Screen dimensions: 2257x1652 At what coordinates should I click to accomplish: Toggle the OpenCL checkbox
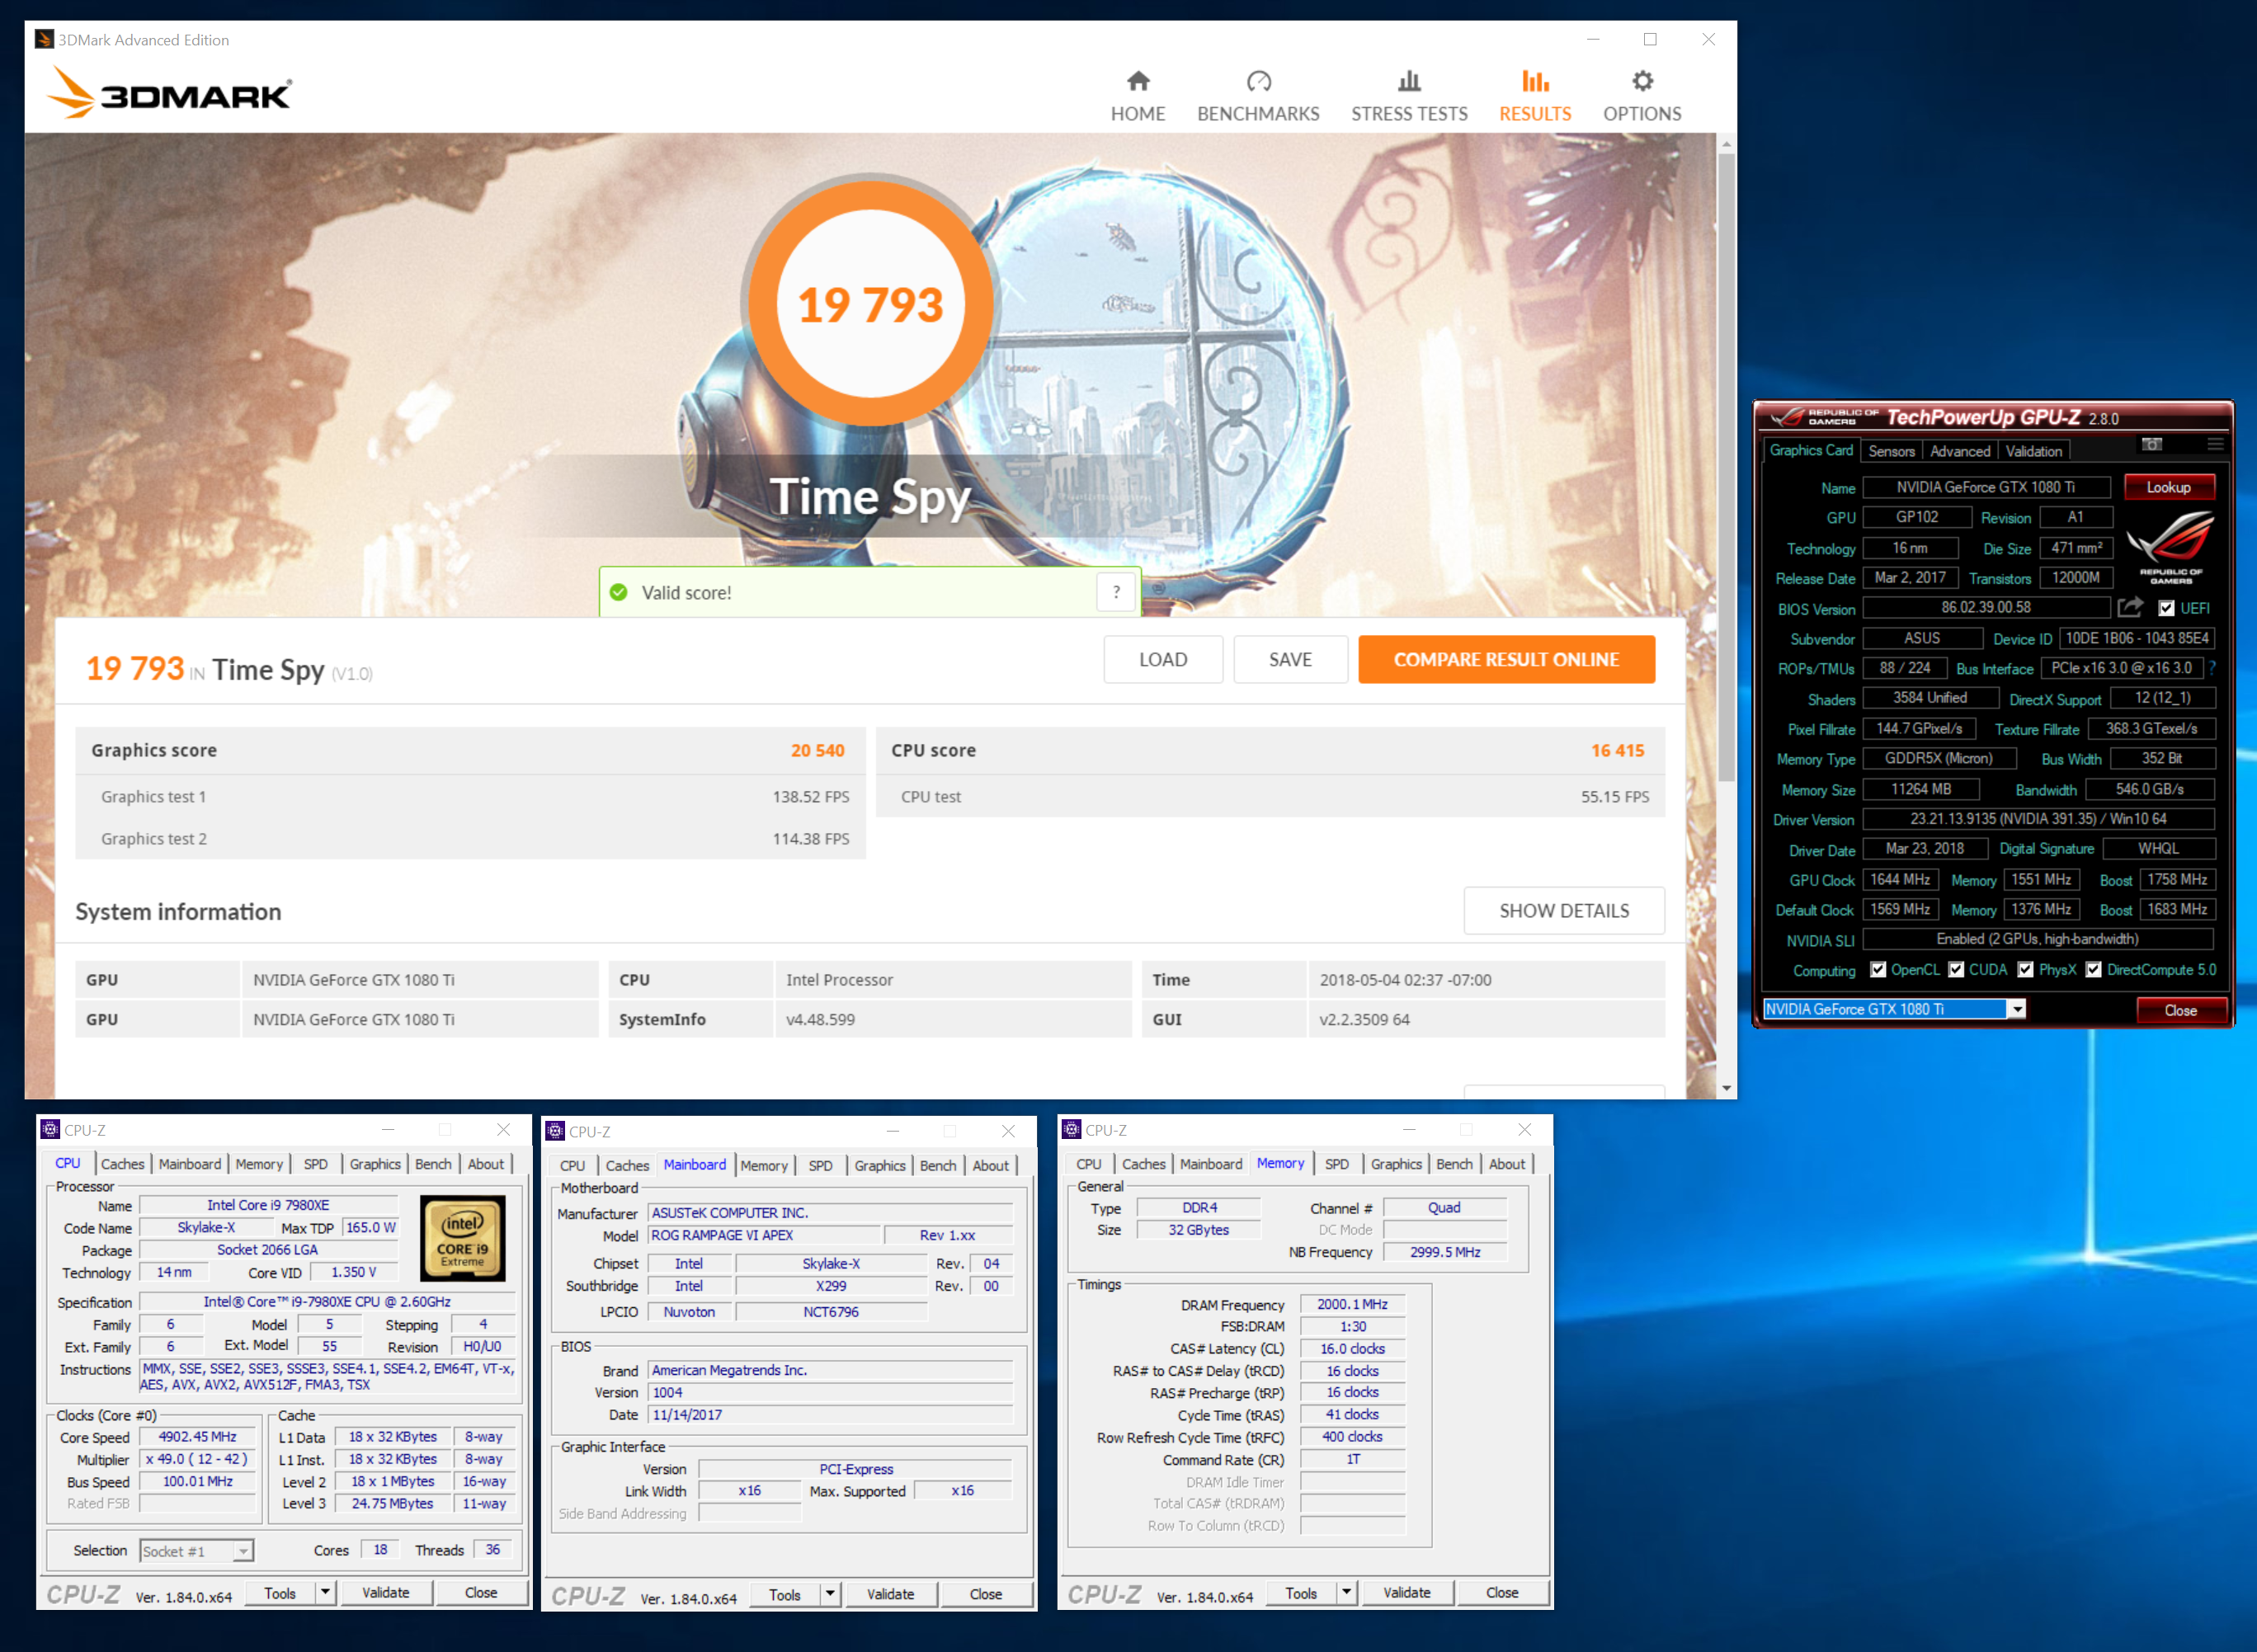tap(1878, 970)
